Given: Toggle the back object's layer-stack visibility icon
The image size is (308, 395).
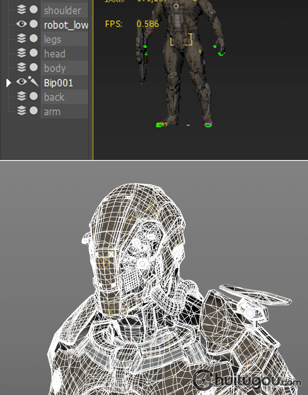Looking at the screenshot, I should point(22,96).
